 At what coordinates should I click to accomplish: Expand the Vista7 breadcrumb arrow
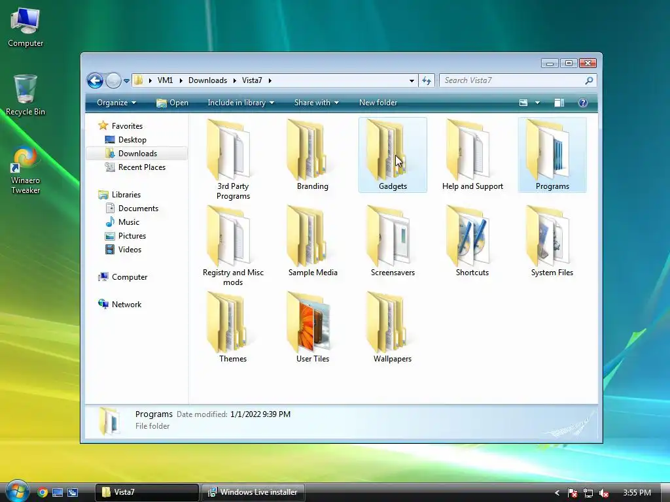(x=270, y=80)
